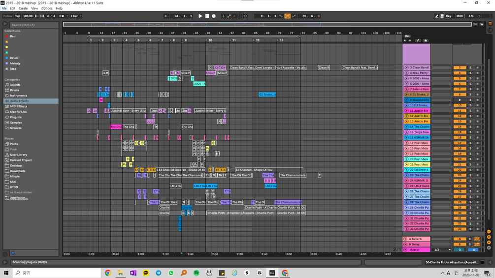Image resolution: width=495 pixels, height=278 pixels.
Task: Open Spotify from the taskbar
Action: (197, 273)
